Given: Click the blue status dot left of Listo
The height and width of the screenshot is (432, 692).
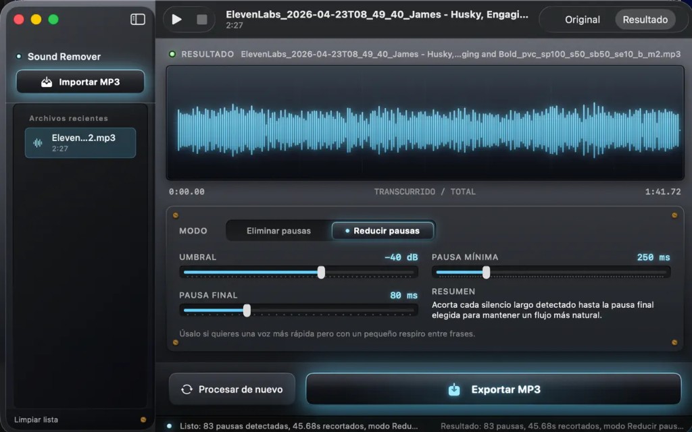Looking at the screenshot, I should click(169, 427).
